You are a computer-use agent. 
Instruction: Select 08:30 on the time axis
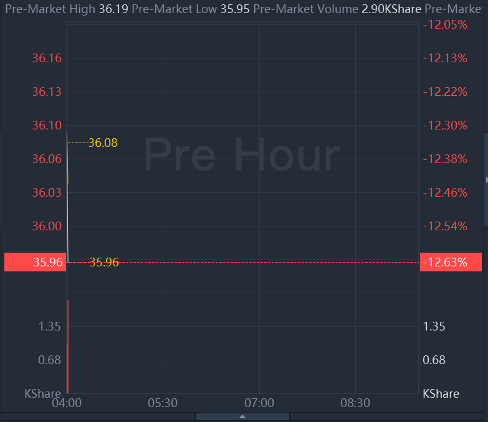click(355, 403)
